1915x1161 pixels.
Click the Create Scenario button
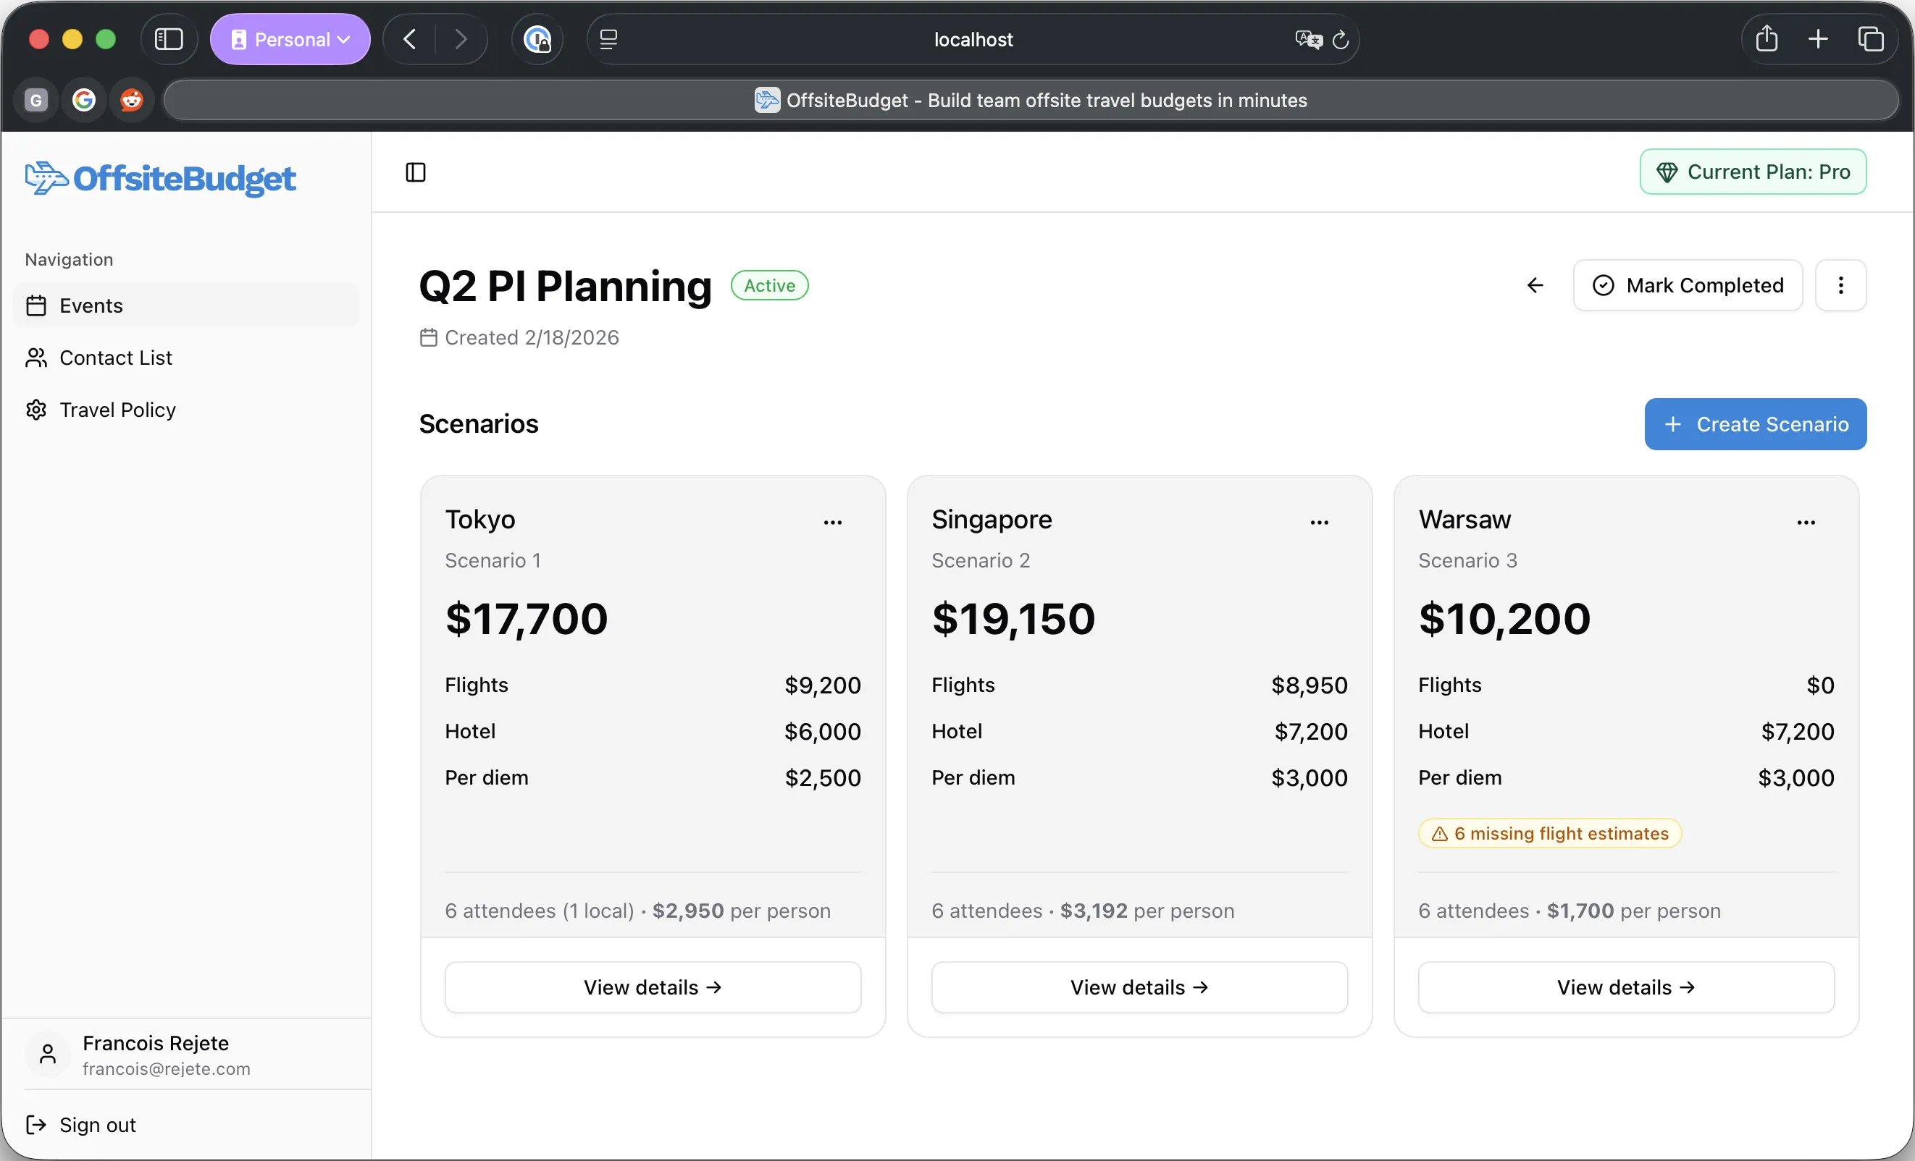click(1755, 424)
